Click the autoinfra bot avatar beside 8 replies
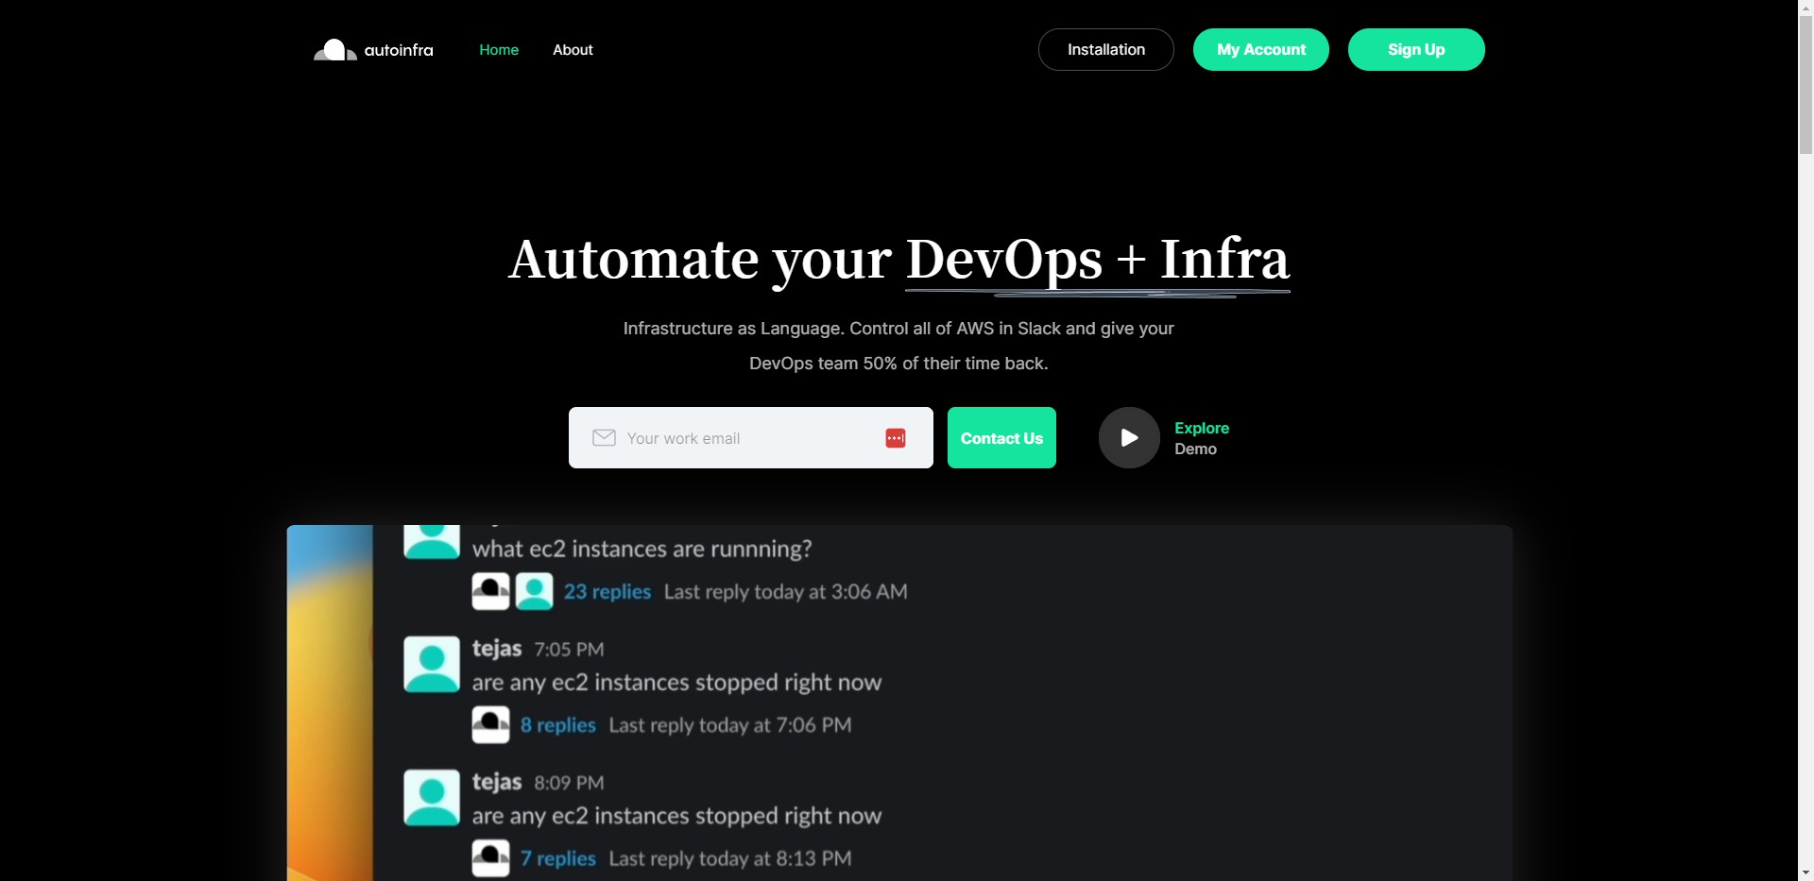1814x881 pixels. coord(490,725)
